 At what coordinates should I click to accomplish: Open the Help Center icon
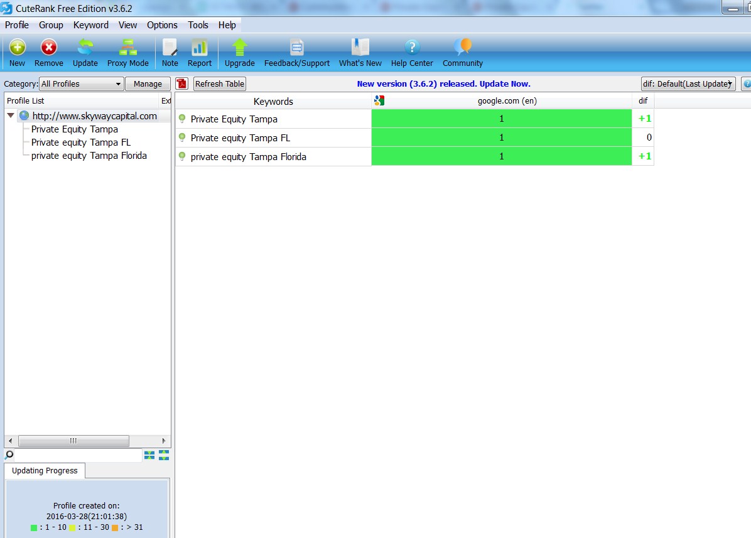click(411, 48)
